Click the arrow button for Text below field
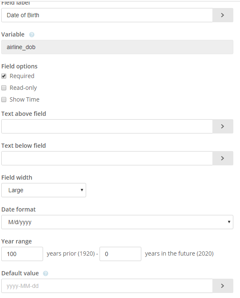 point(223,158)
